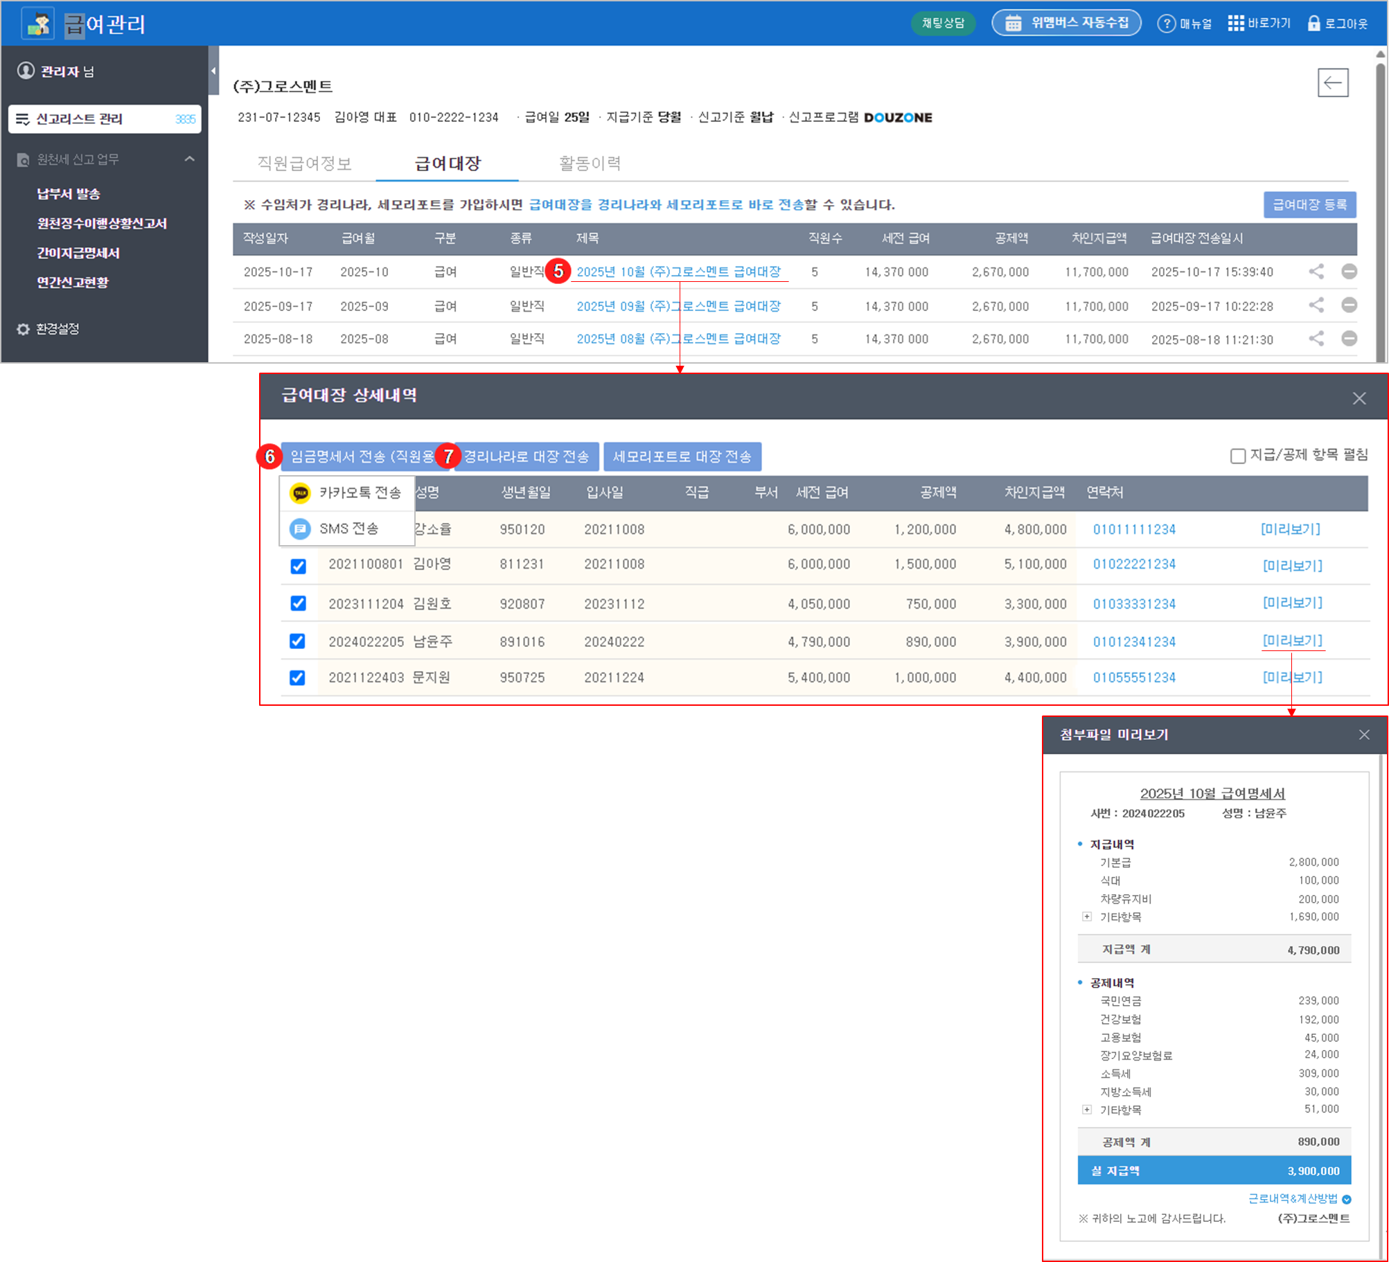
Task: Click the 로그아웃 lock icon
Action: click(x=1313, y=24)
